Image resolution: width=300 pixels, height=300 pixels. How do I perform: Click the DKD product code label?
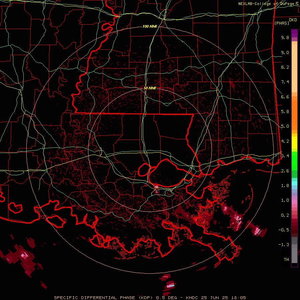click(293, 20)
